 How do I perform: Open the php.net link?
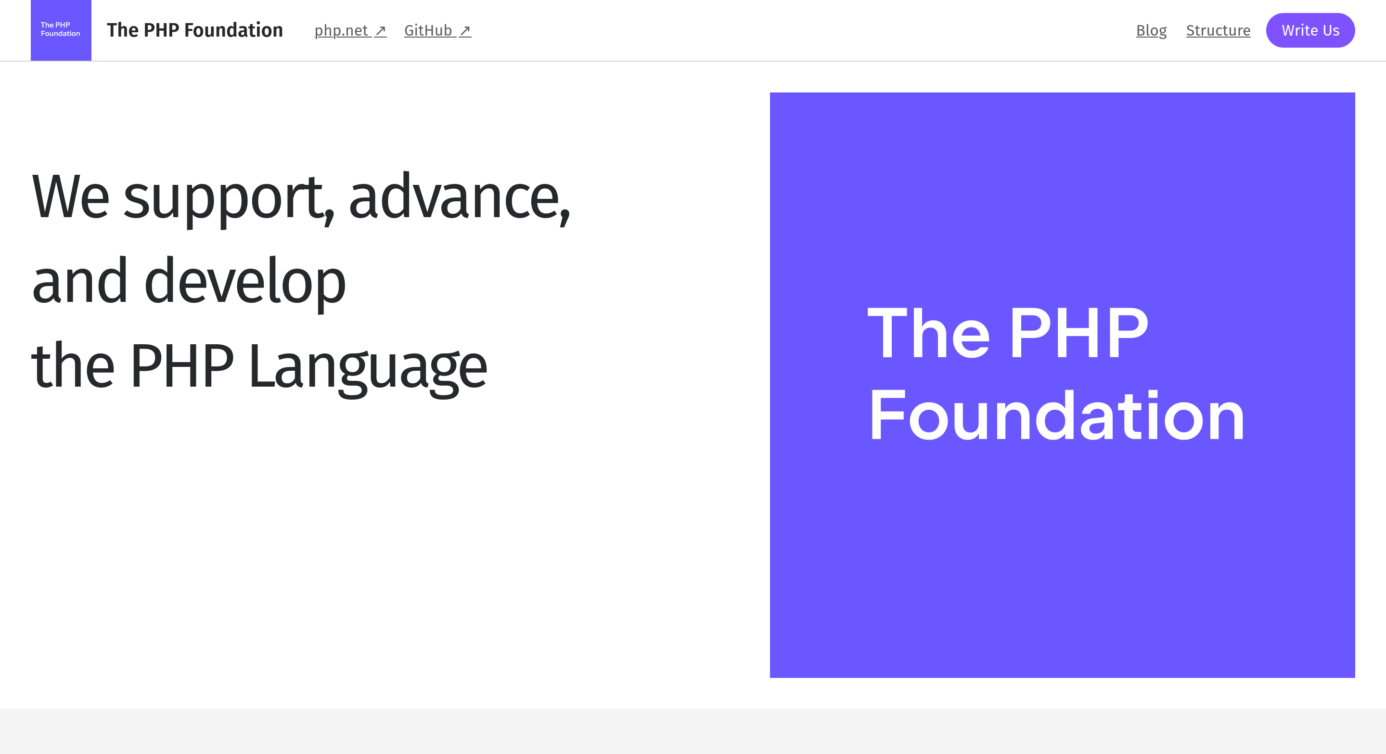point(341,31)
